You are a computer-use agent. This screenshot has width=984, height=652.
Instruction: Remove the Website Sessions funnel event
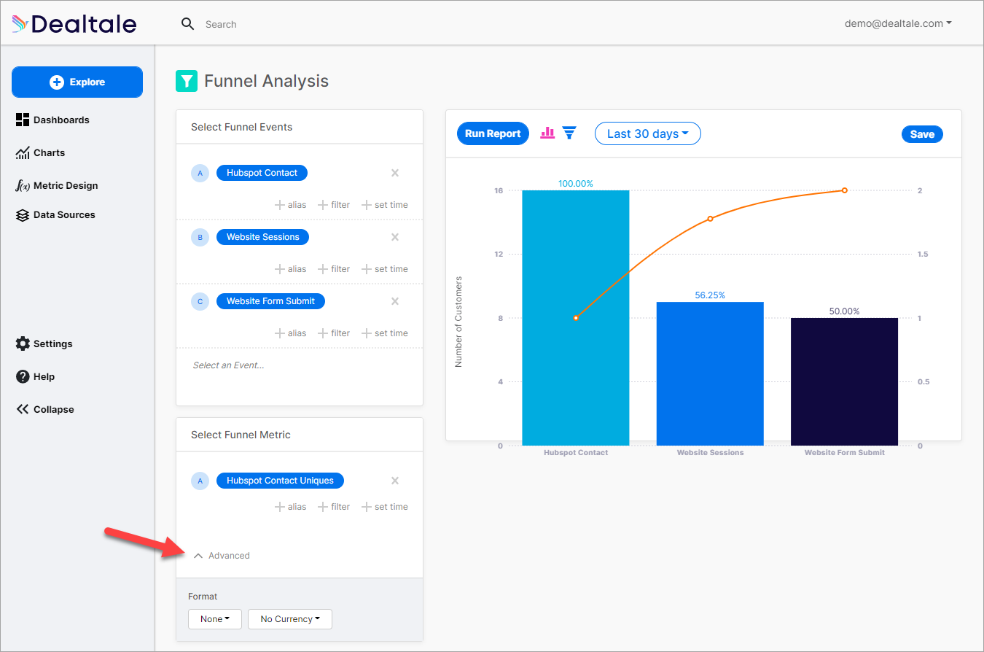pos(395,237)
